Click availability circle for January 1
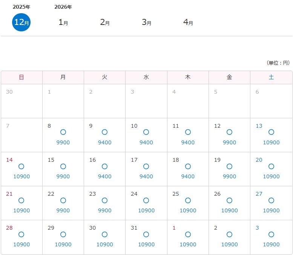The image size is (293, 255). coord(188,234)
